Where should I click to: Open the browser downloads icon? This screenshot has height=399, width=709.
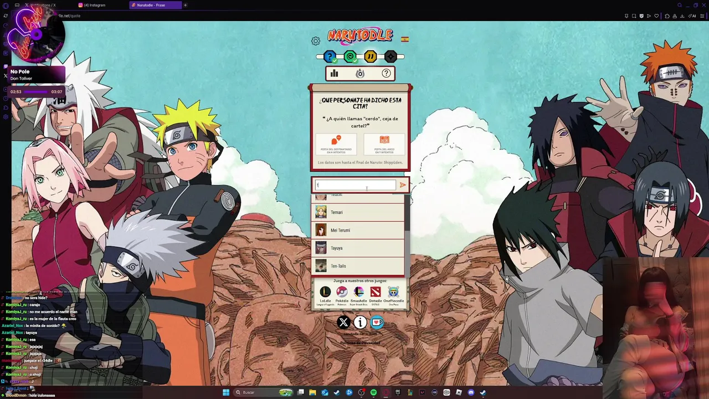click(682, 16)
